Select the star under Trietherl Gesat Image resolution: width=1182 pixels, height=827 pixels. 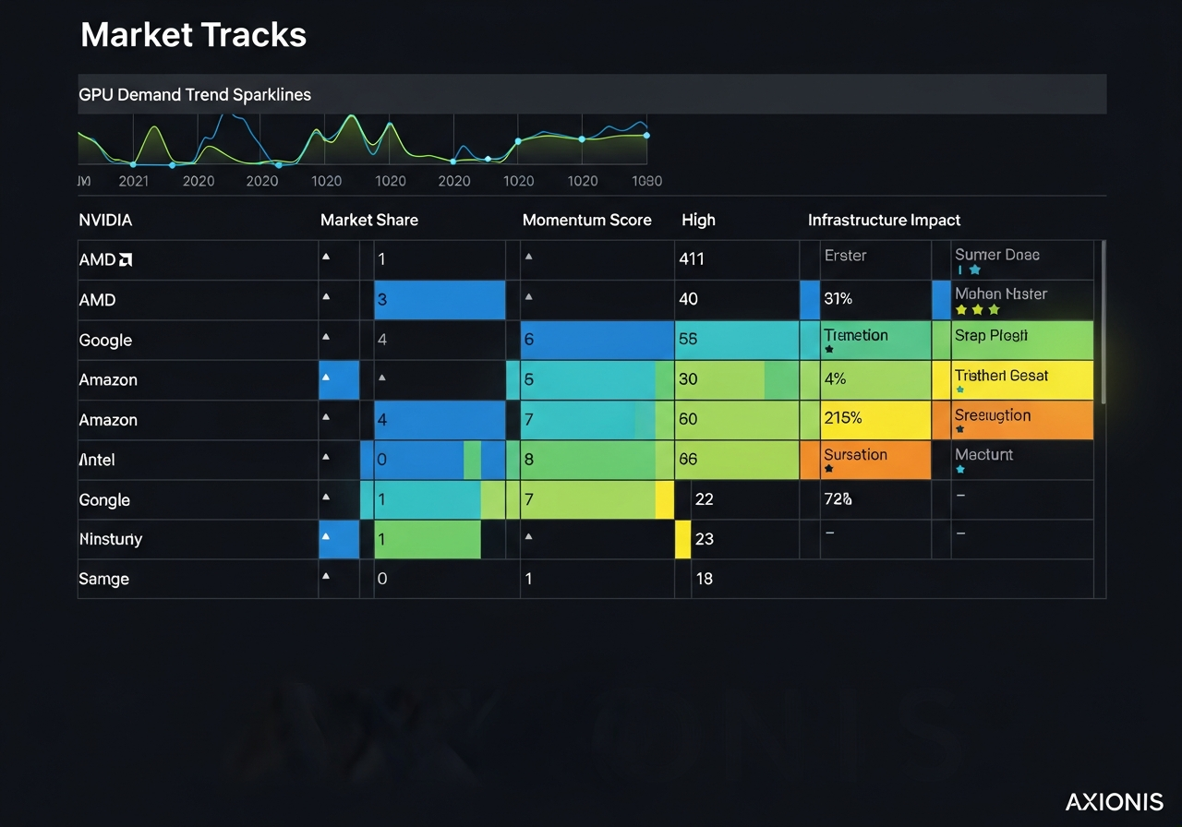pyautogui.click(x=960, y=390)
